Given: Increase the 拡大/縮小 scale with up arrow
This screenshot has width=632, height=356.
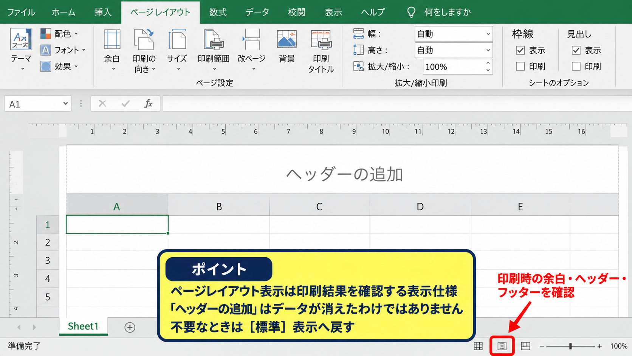Looking at the screenshot, I should coord(488,63).
